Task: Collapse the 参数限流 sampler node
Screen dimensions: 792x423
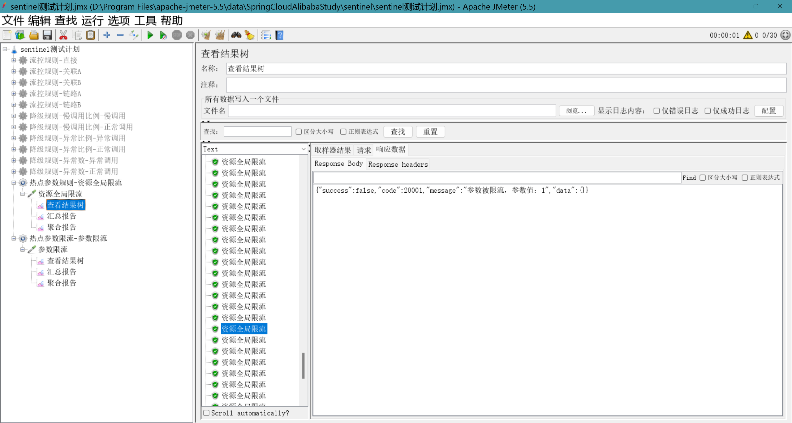Action: 23,250
